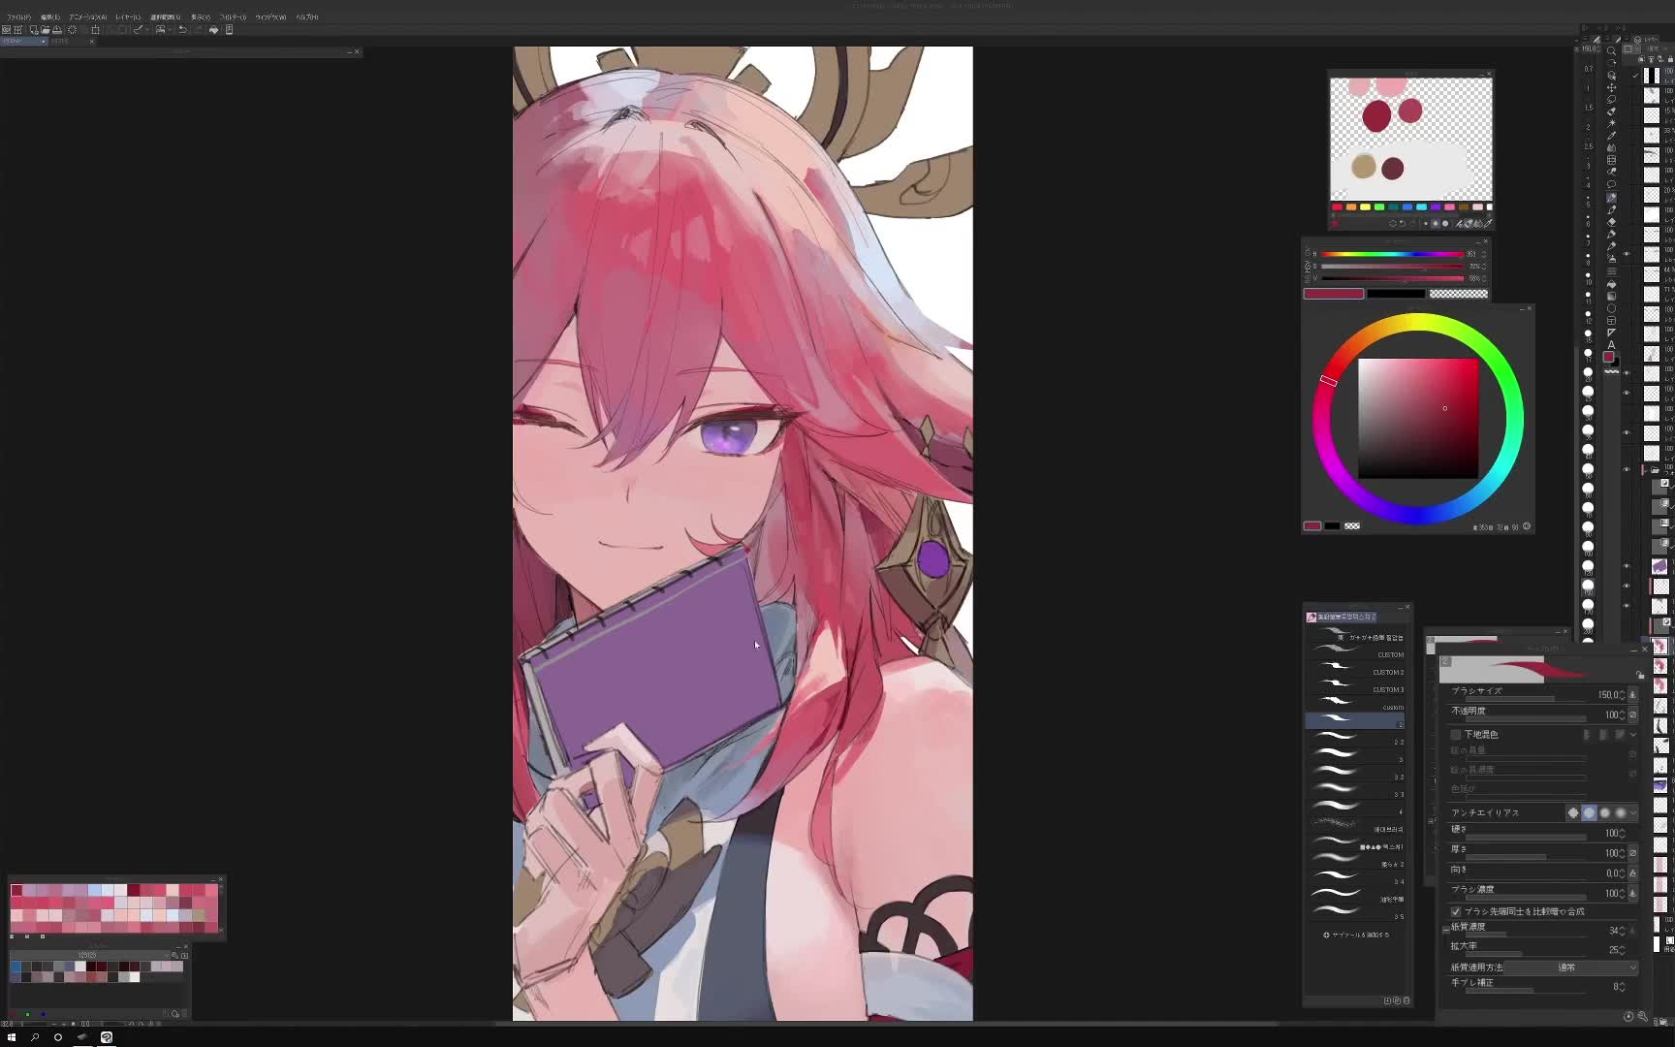The width and height of the screenshot is (1675, 1047).
Task: Select the Fill bucket tool
Action: [1611, 284]
